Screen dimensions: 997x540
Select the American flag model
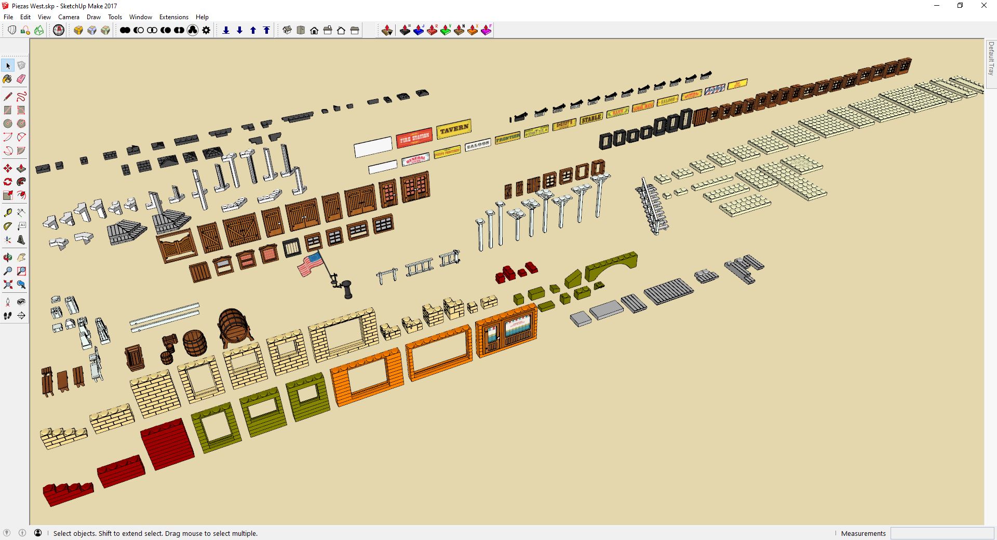click(x=310, y=265)
